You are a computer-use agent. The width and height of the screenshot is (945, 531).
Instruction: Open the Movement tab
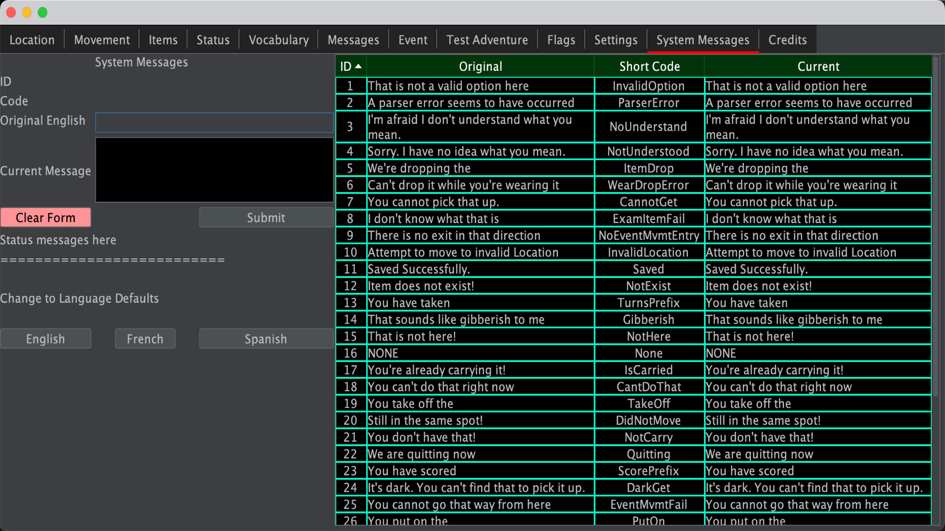pyautogui.click(x=102, y=39)
